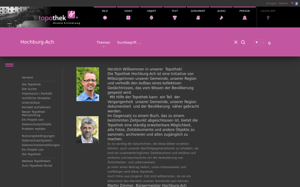Click the Einloggen link
This screenshot has height=187, width=300.
point(271,3)
